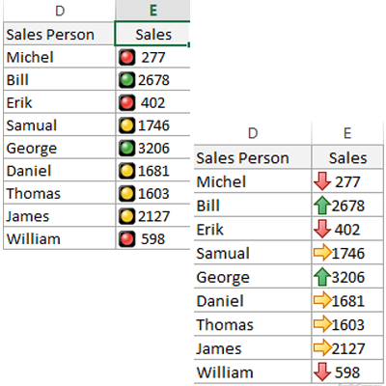The width and height of the screenshot is (386, 386).
Task: Click red down arrow icon beside Michel's 277
Action: tap(322, 181)
